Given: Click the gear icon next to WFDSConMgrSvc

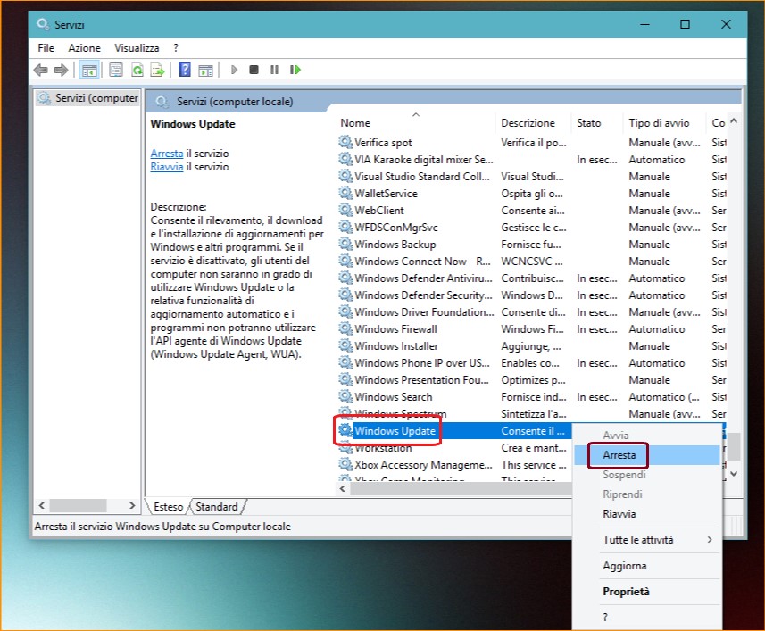Looking at the screenshot, I should pyautogui.click(x=345, y=228).
